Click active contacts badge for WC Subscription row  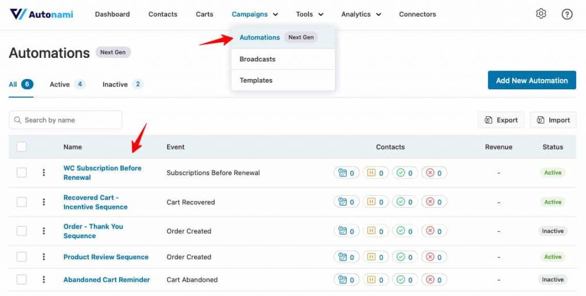(346, 173)
